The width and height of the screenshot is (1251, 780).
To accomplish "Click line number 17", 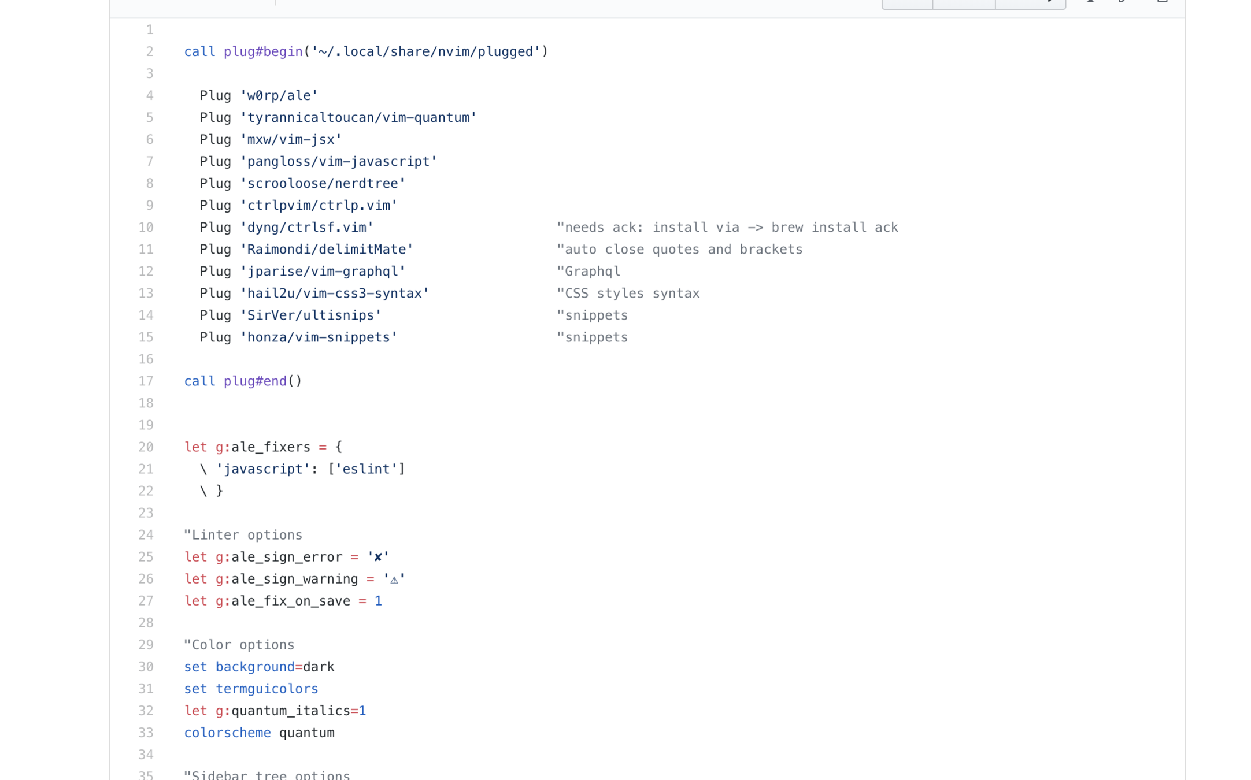I will point(146,381).
